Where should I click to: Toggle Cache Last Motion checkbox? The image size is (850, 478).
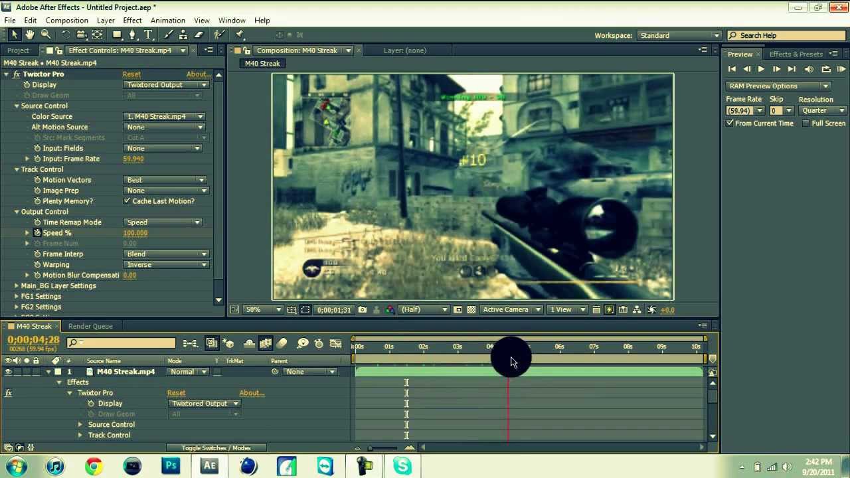tap(127, 201)
